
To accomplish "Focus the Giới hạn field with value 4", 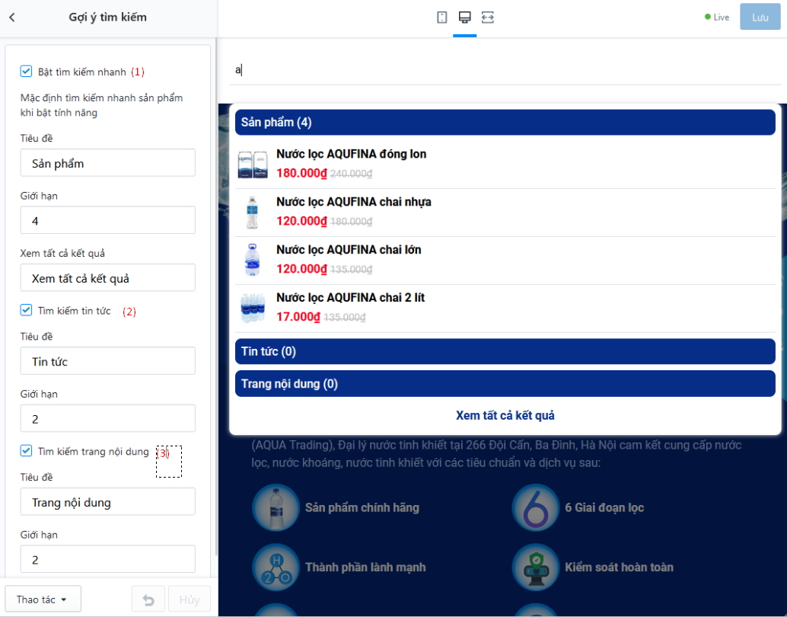I will pos(107,220).
